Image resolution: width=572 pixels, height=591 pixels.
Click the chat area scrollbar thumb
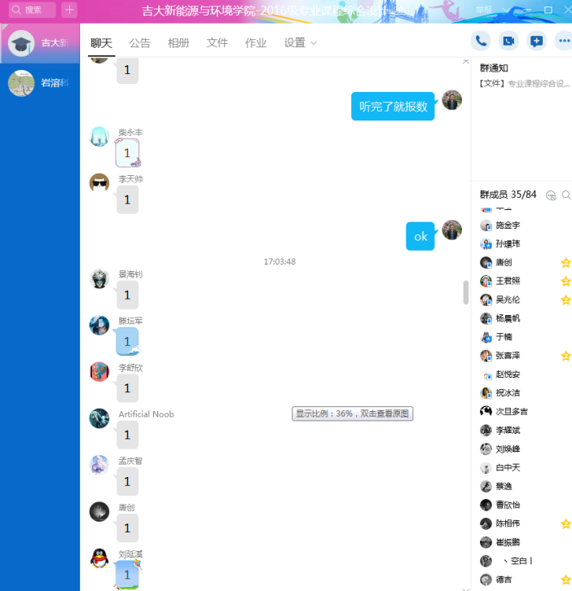[466, 291]
